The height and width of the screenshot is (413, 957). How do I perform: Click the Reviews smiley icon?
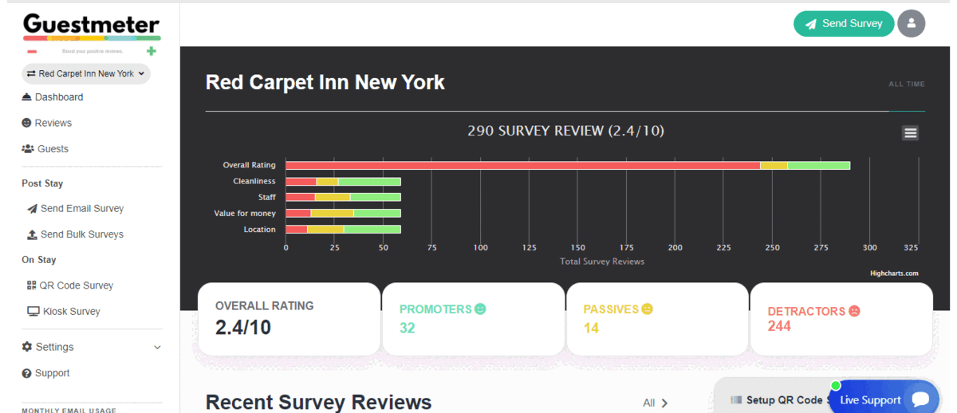pyautogui.click(x=26, y=123)
